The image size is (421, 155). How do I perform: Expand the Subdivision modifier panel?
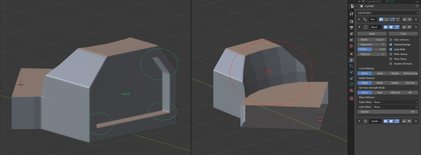point(359,121)
